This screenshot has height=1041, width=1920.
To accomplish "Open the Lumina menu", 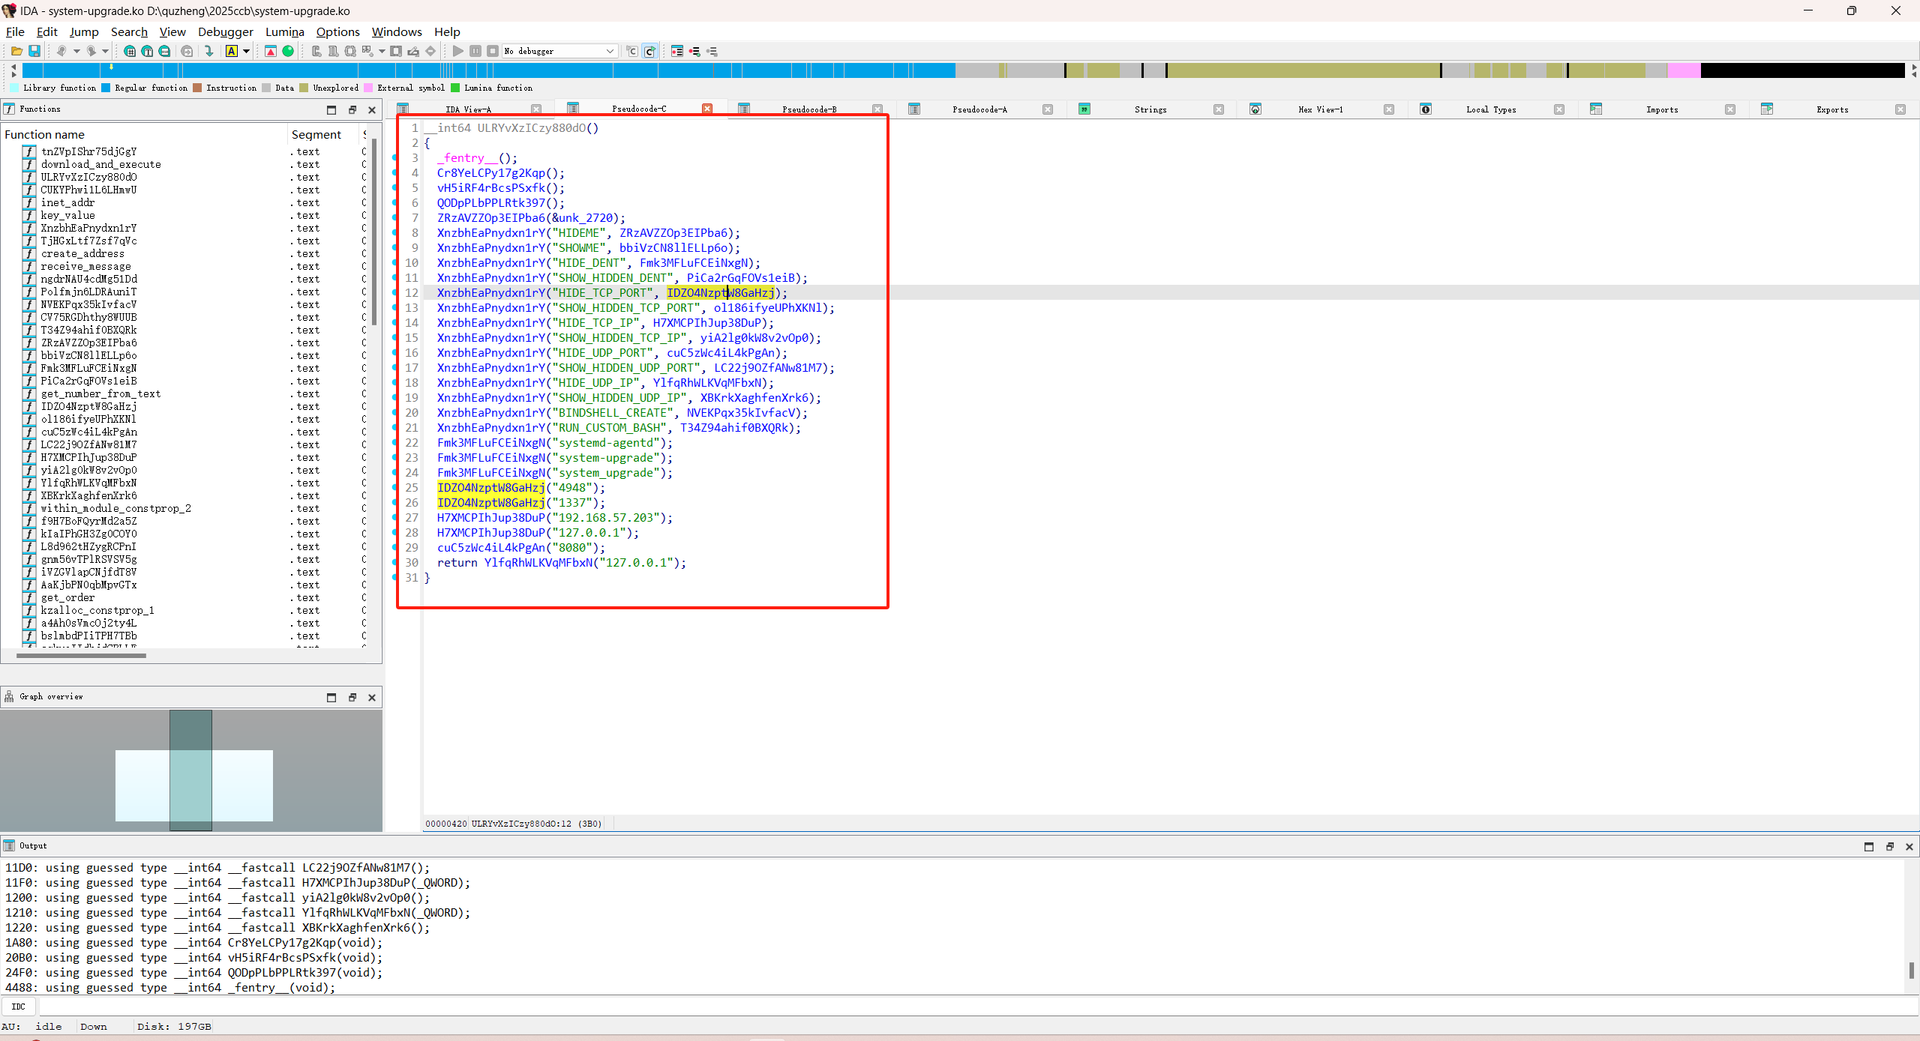I will (284, 31).
